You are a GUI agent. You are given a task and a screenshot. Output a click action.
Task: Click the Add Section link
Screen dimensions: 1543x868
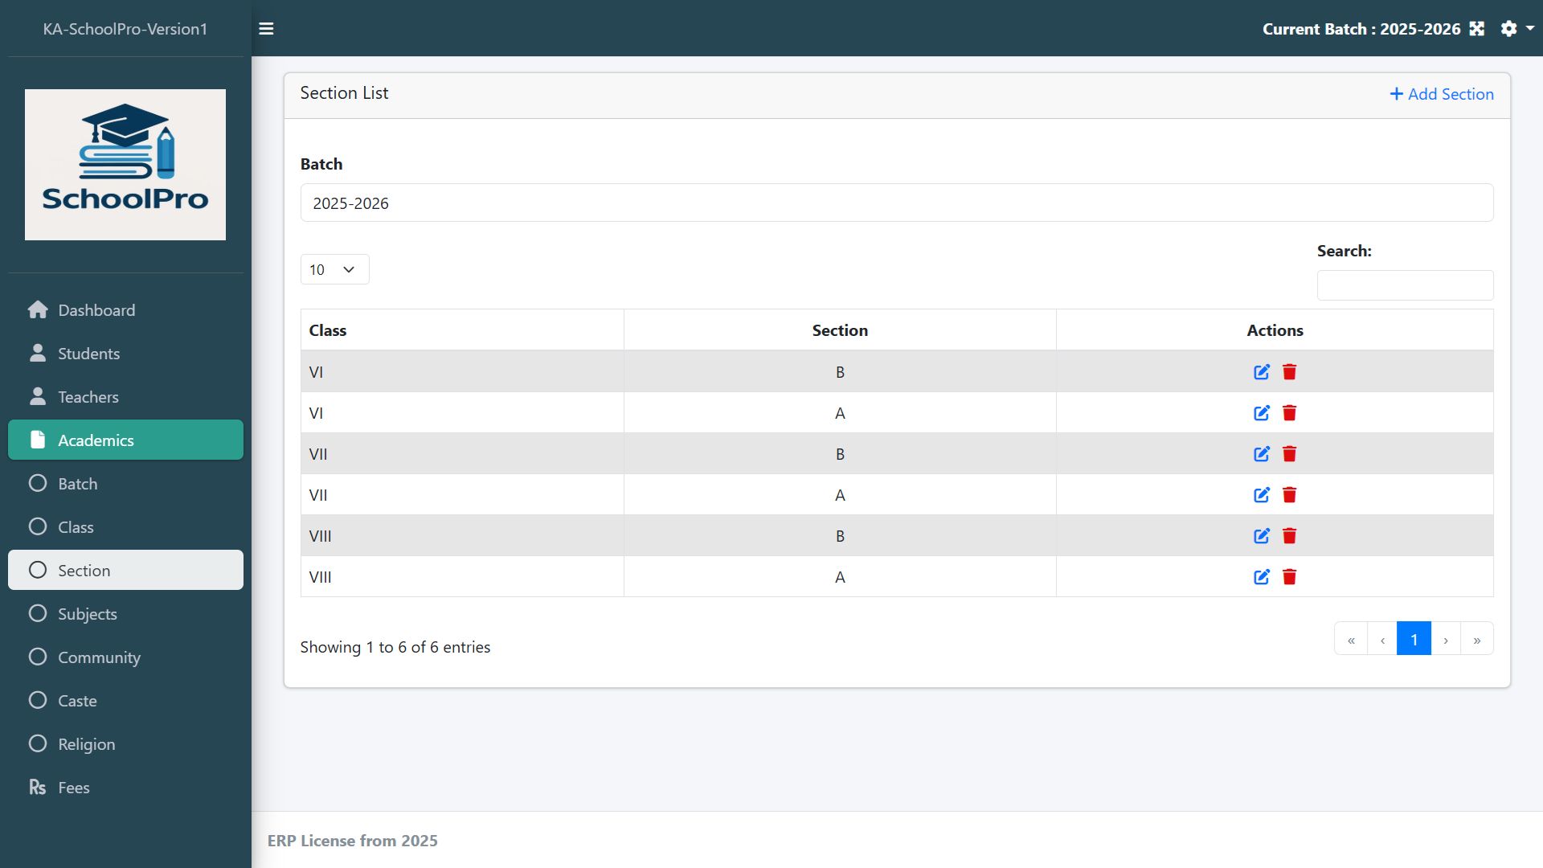[x=1442, y=94]
